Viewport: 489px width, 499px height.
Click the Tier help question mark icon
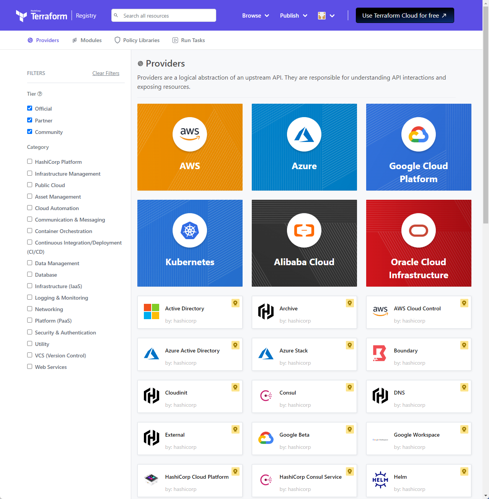pos(40,94)
